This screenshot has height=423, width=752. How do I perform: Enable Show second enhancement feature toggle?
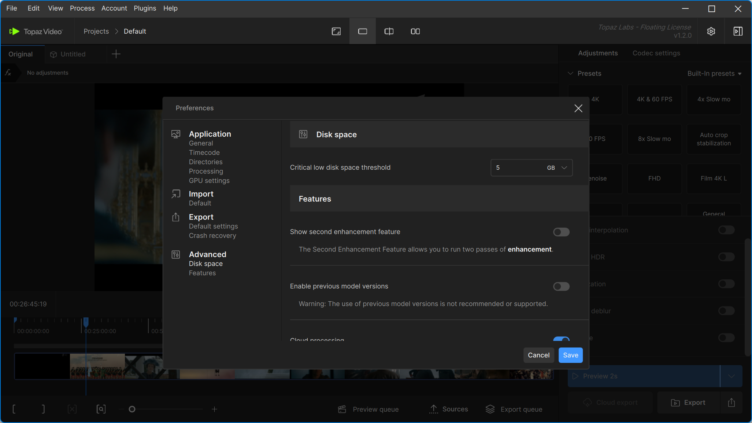pos(561,232)
